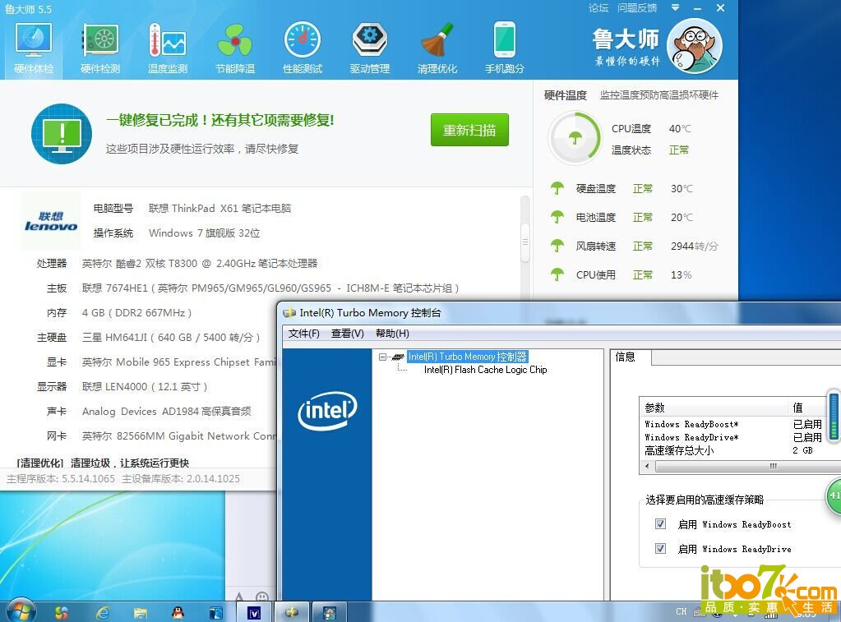Click the Turbo Memory console title icon
The height and width of the screenshot is (622, 841).
[289, 312]
